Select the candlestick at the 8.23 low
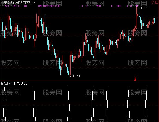Viewport: 159px width, 122px height. (70, 64)
